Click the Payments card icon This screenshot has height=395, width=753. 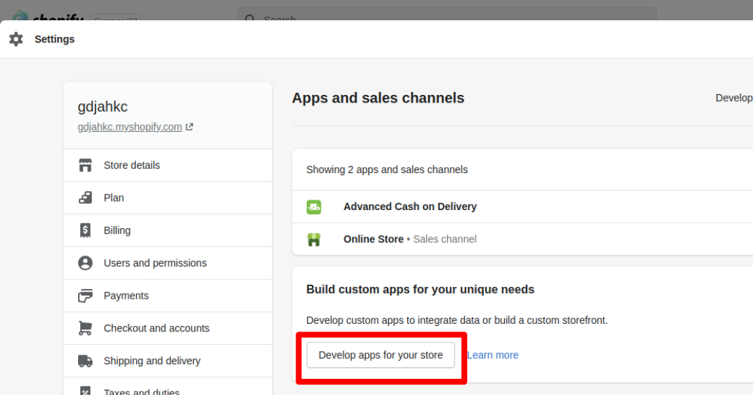click(86, 295)
